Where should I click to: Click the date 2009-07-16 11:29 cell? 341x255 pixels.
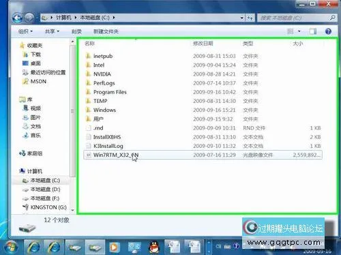click(x=214, y=155)
